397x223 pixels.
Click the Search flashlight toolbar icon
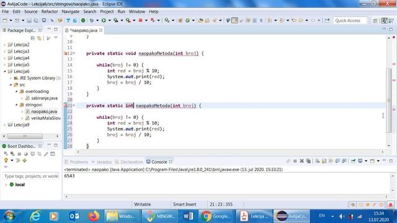click(215, 20)
